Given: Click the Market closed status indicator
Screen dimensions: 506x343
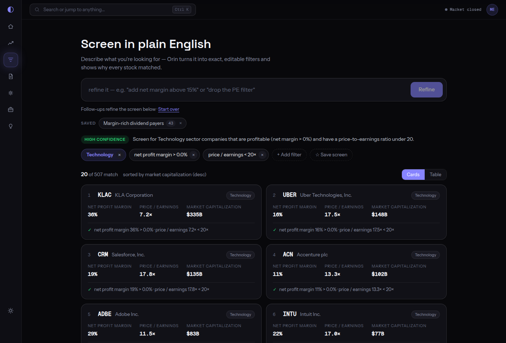Looking at the screenshot, I should pos(463,10).
